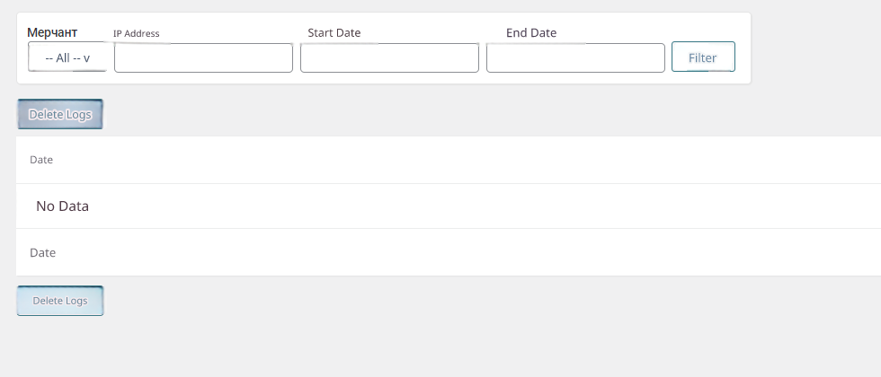Click the End Date label
The height and width of the screenshot is (377, 881).
[x=531, y=32]
